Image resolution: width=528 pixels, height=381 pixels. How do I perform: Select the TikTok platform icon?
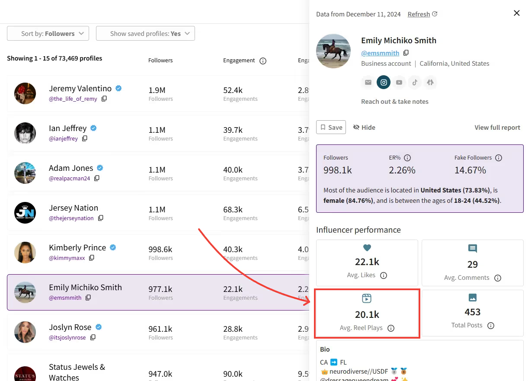415,82
